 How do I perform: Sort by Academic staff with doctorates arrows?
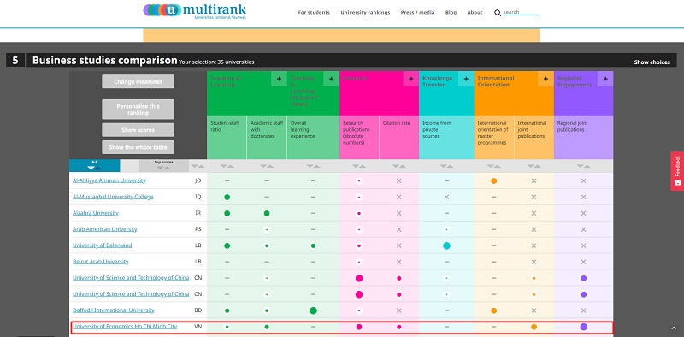(x=267, y=166)
